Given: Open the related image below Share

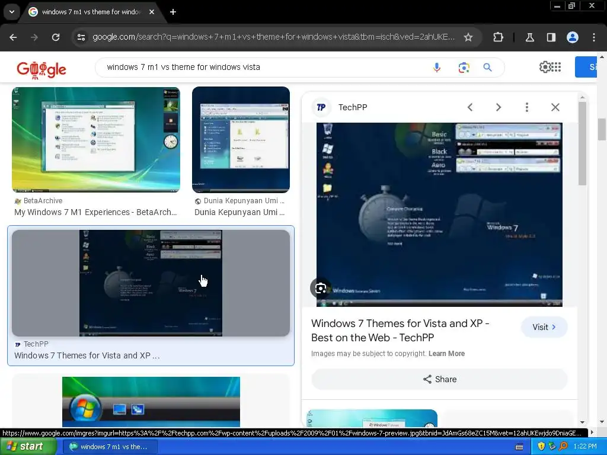Looking at the screenshot, I should 372,418.
